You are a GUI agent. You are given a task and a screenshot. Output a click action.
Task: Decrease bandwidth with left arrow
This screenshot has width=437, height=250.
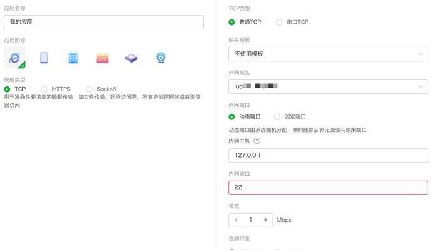[236, 220]
